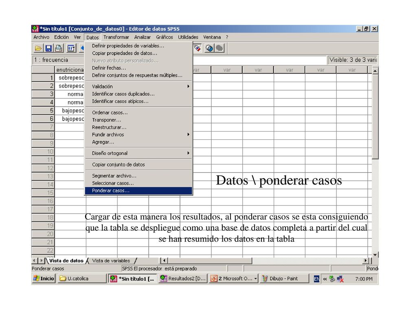Click the Inicio start button
This screenshot has width=417, height=312.
point(44,279)
